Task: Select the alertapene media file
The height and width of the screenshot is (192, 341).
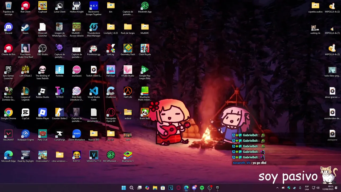Action: [x=332, y=135]
